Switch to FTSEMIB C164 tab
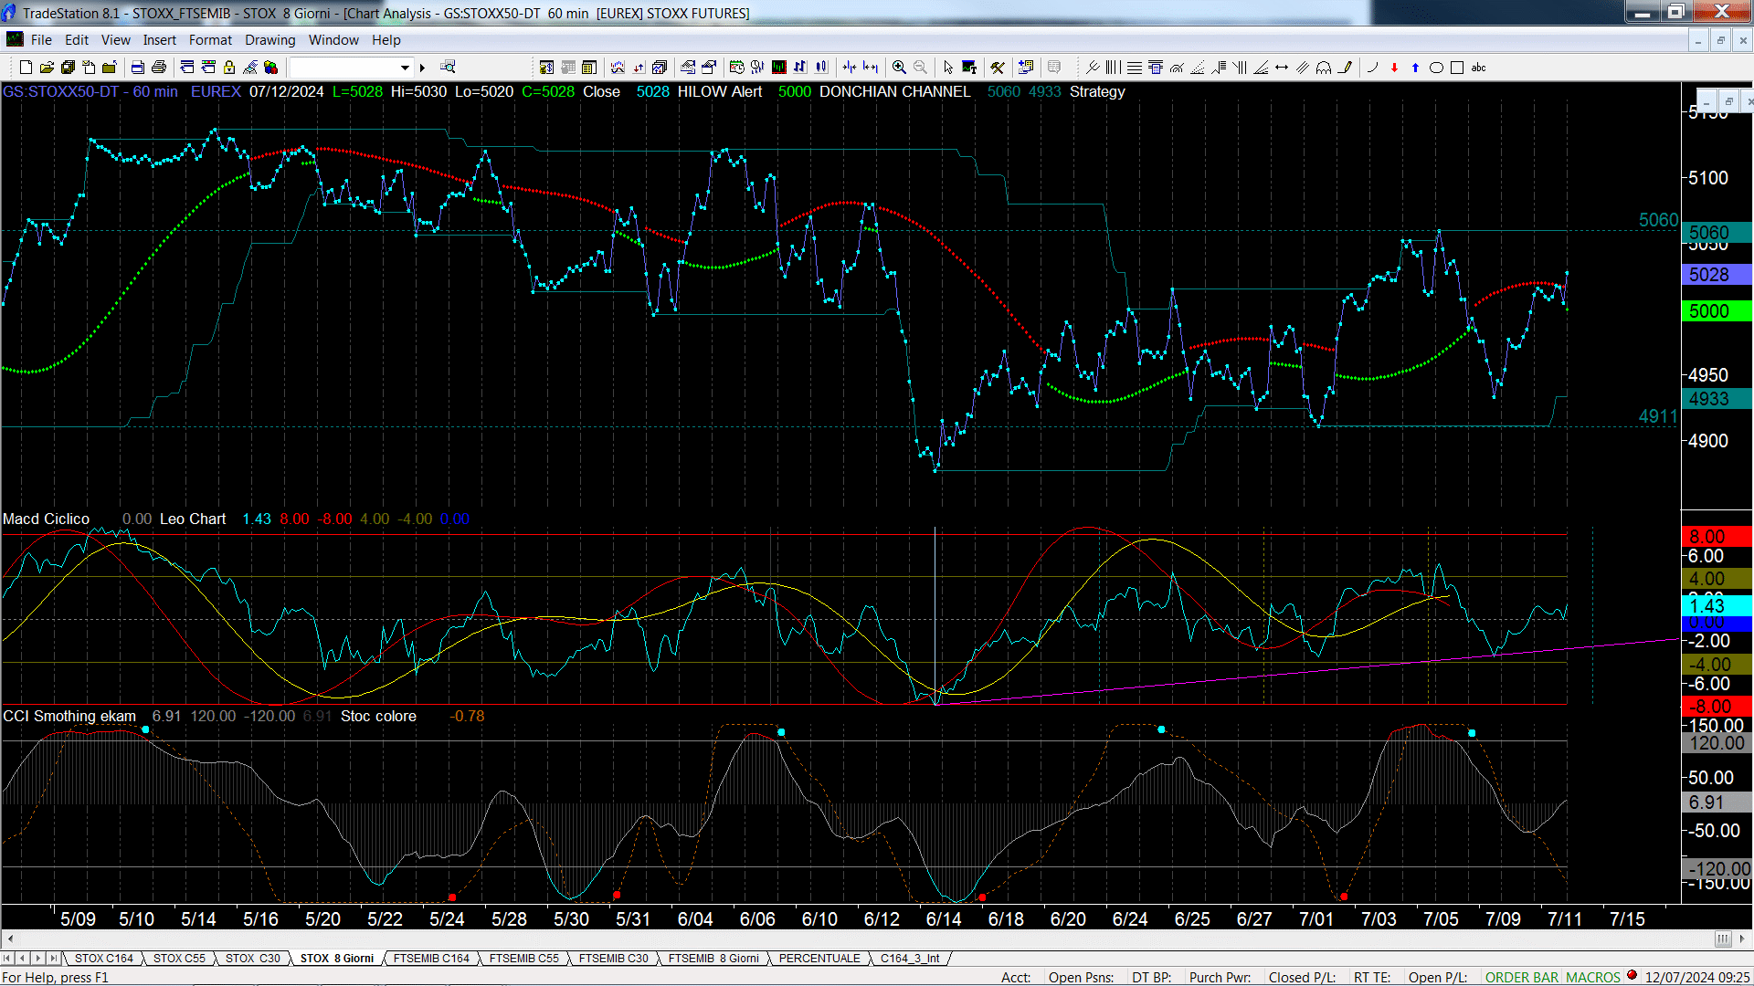 tap(431, 958)
